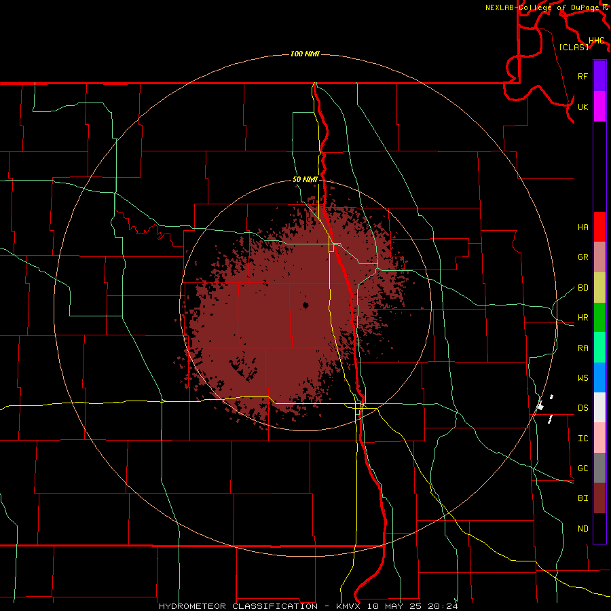Click the HA red legend swatch
This screenshot has height=611, width=611.
[599, 227]
